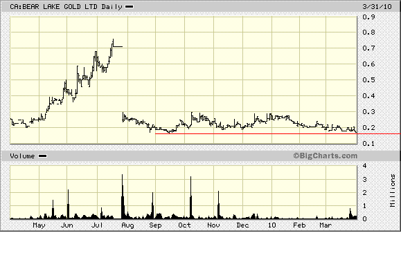Click the 0.9 price axis value
This screenshot has width=401, height=280.
point(368,17)
